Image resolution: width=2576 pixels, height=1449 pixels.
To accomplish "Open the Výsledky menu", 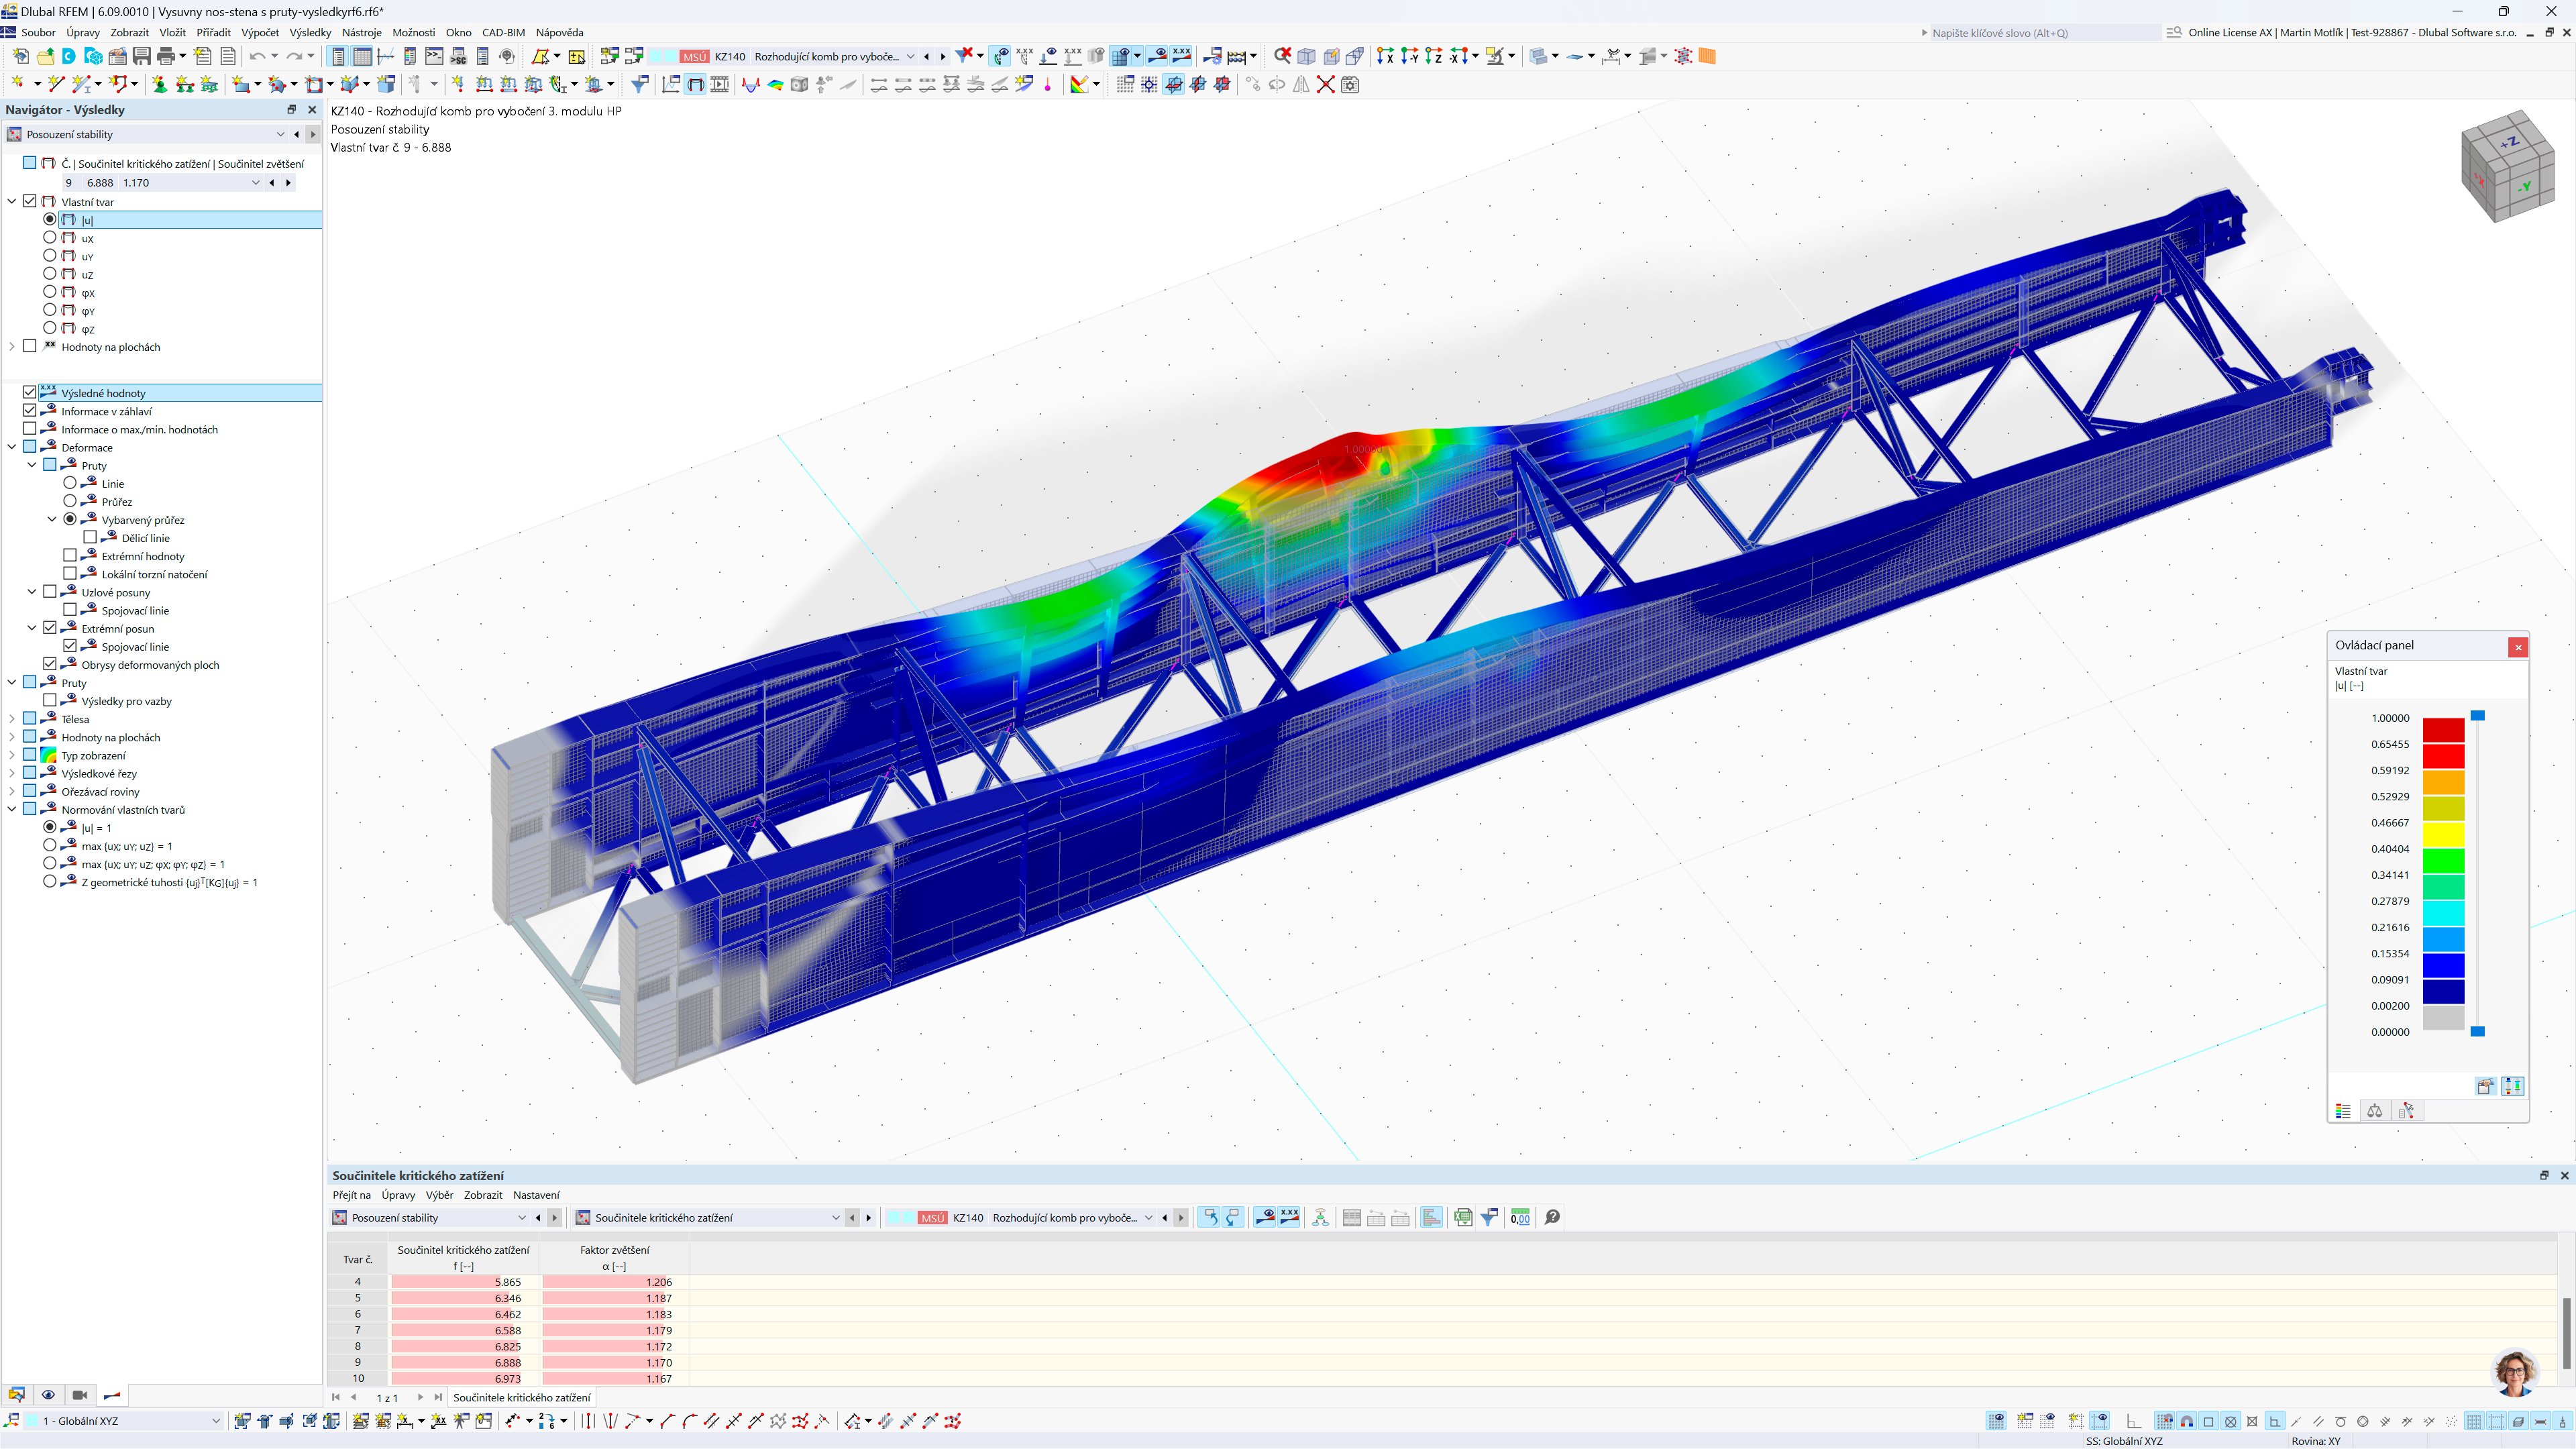I will click(x=310, y=32).
